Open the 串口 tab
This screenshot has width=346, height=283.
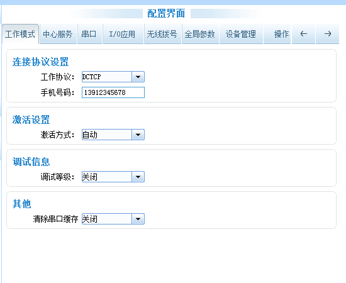(x=89, y=34)
